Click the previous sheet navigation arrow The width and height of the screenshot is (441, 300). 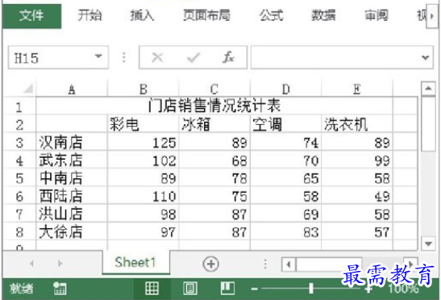pos(31,264)
